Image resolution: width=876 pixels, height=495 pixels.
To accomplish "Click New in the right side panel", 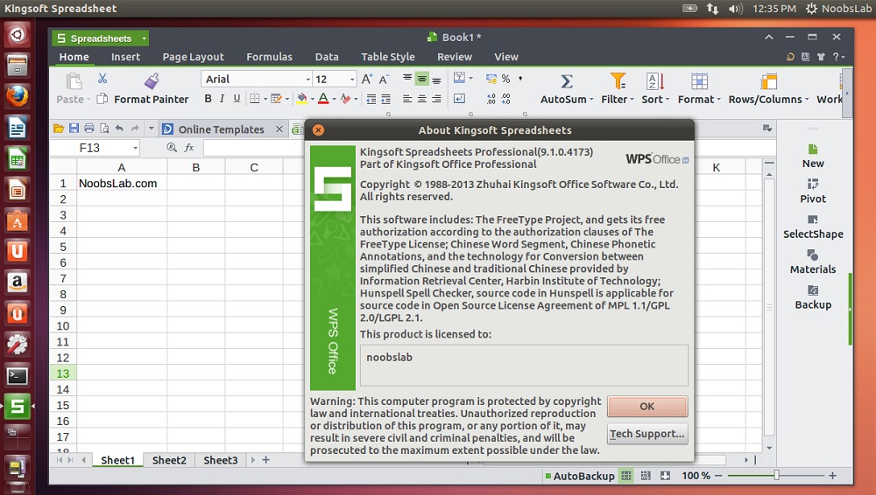I will [x=813, y=157].
